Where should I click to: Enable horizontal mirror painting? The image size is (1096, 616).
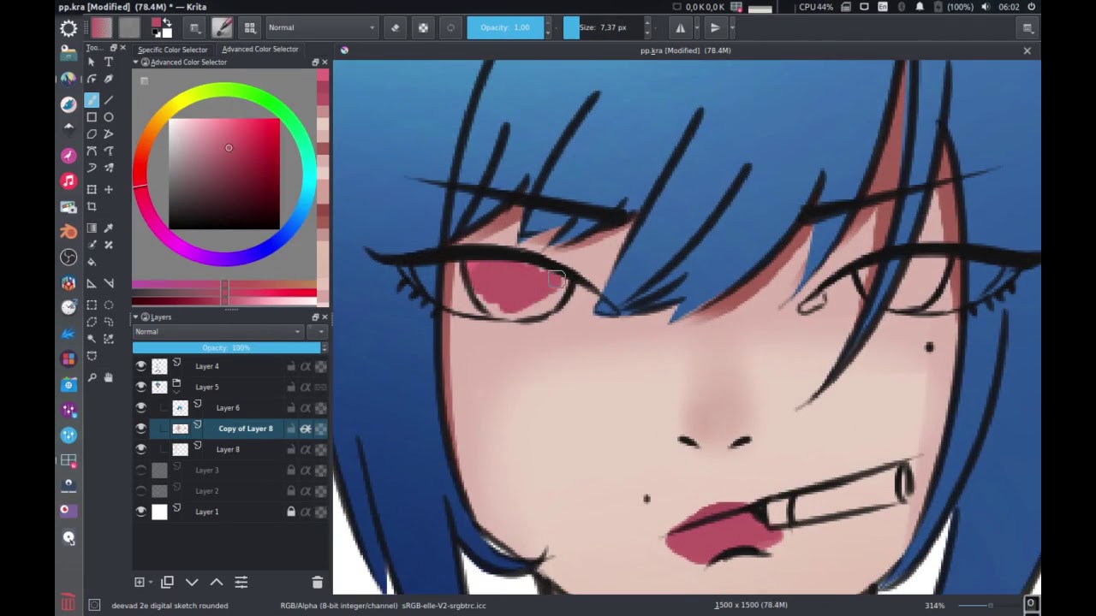(681, 27)
